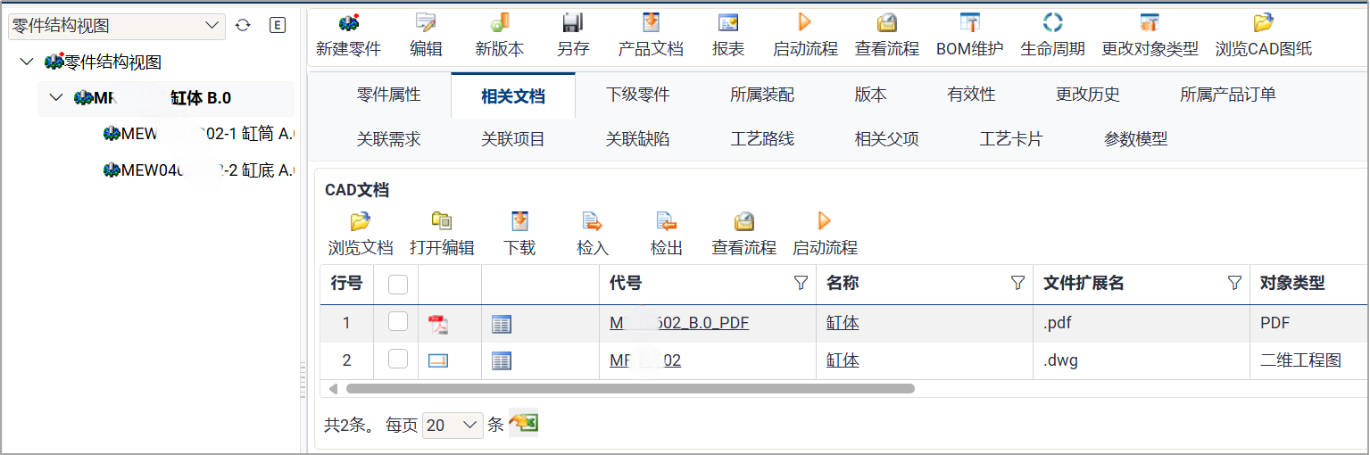Click the 生命周期 icon
This screenshot has width=1370, height=455.
point(1052,24)
